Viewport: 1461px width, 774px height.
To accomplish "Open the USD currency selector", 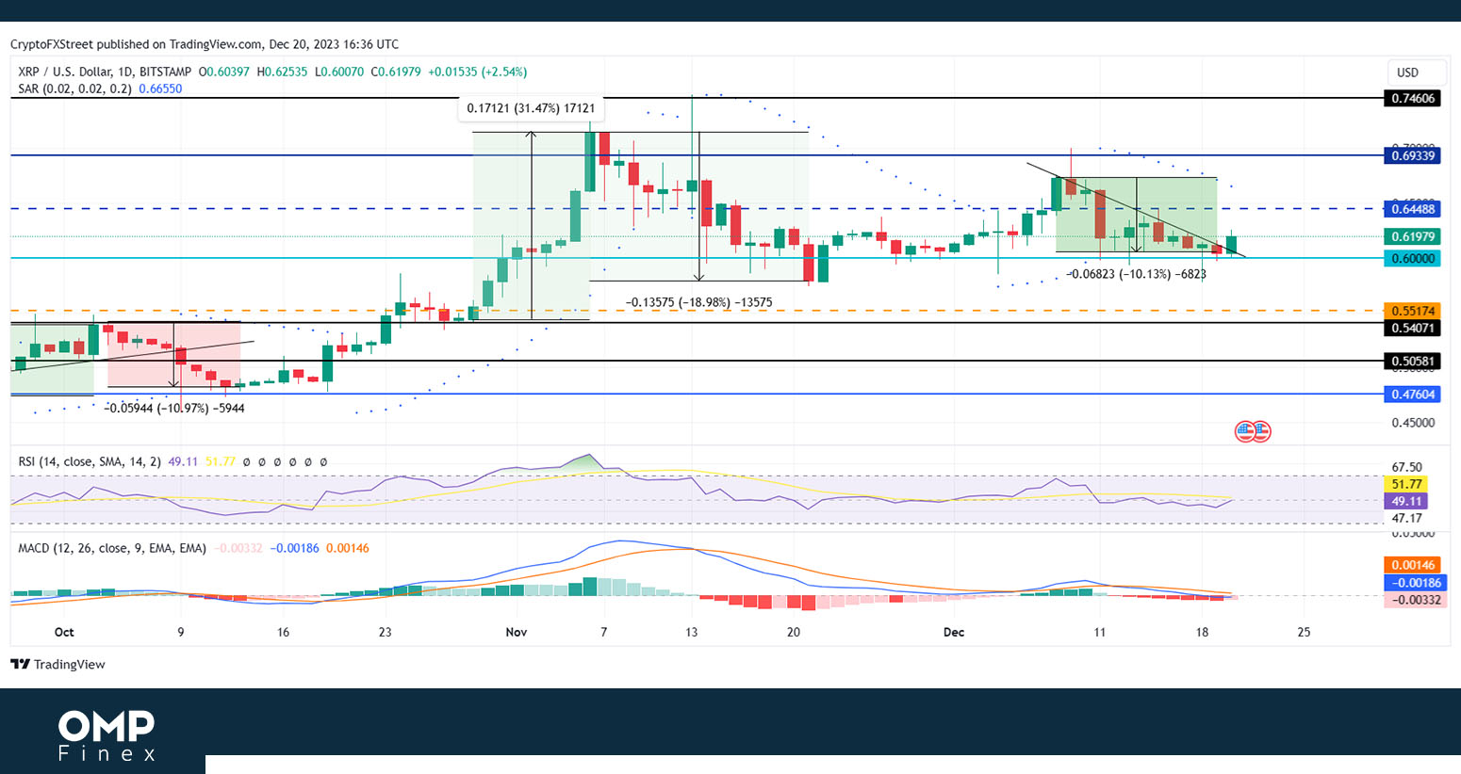I will [x=1415, y=73].
